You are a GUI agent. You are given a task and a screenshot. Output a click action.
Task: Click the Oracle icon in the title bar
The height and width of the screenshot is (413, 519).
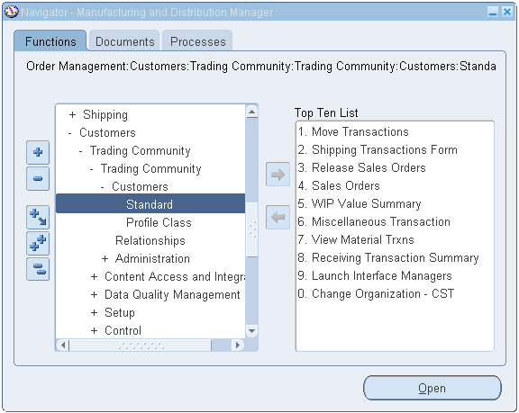pos(11,12)
